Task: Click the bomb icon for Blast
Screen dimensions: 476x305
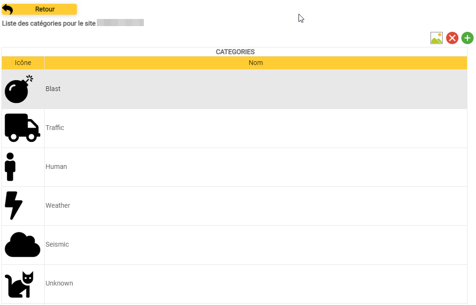Action: click(19, 89)
